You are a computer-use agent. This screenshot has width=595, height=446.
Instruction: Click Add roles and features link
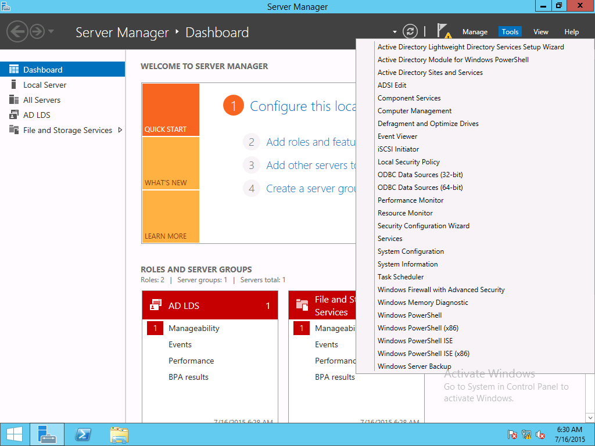[311, 142]
